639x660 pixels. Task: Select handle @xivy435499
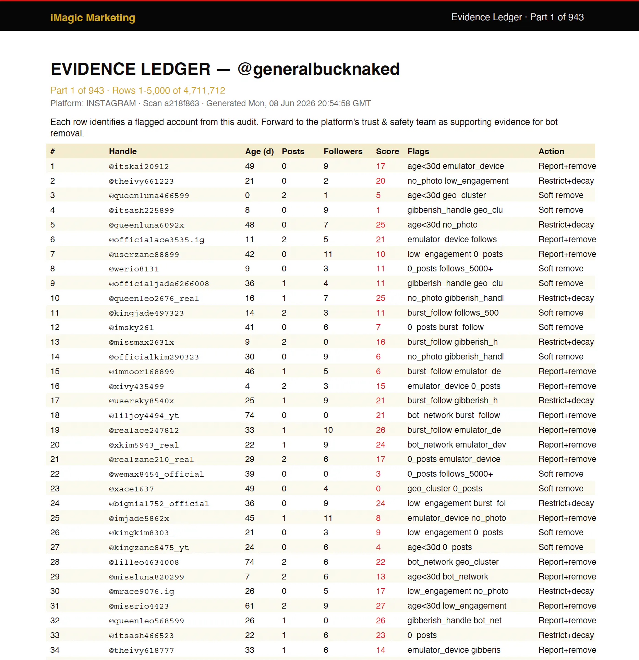pyautogui.click(x=136, y=387)
